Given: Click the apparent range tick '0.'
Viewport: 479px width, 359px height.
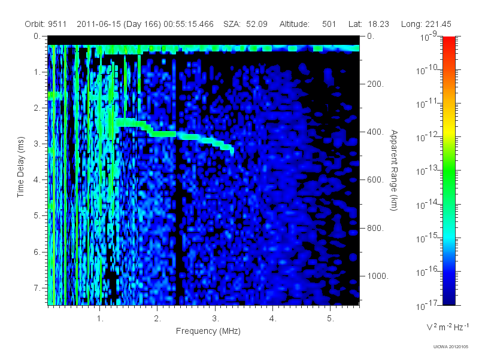Looking at the screenshot, I should click(x=371, y=36).
